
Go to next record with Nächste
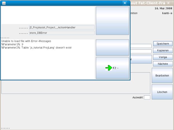click(x=163, y=64)
